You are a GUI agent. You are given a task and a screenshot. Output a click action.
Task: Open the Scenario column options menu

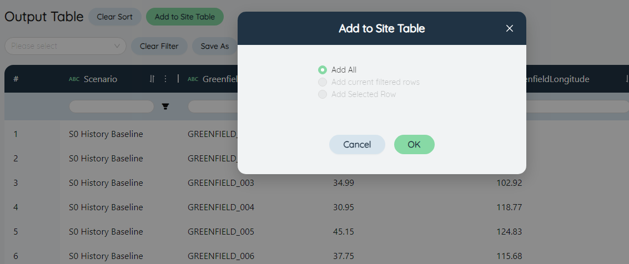pyautogui.click(x=165, y=79)
